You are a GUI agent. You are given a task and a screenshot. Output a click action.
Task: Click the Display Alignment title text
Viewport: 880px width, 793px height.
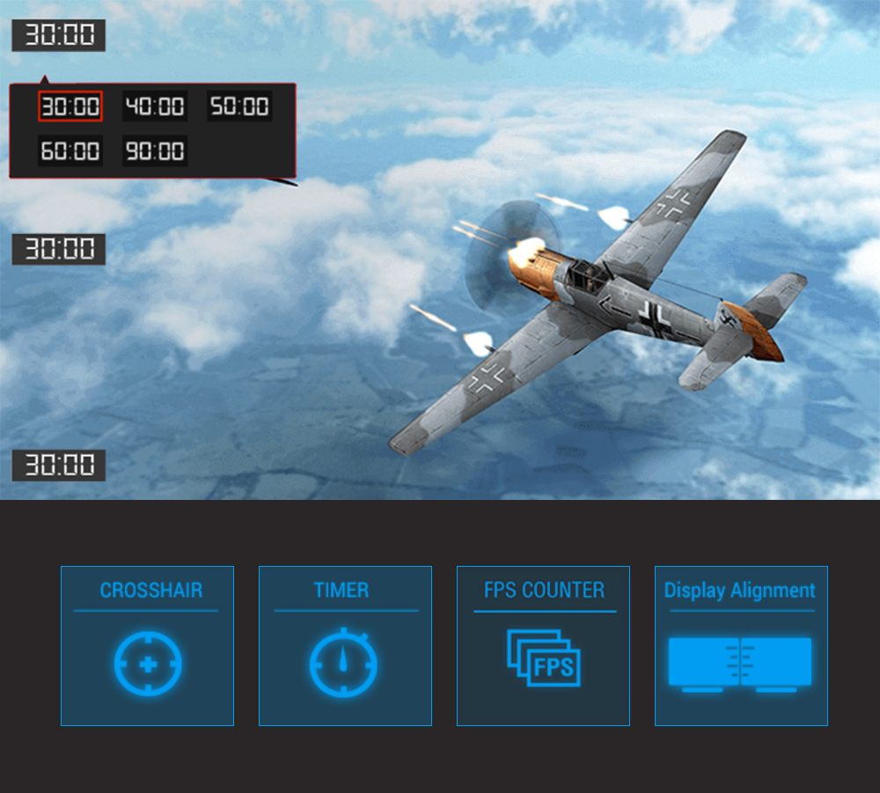[x=740, y=591]
